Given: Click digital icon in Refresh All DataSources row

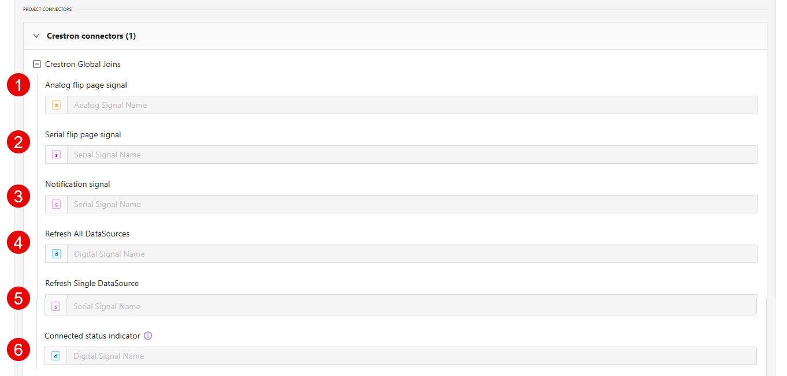Looking at the screenshot, I should pyautogui.click(x=56, y=254).
